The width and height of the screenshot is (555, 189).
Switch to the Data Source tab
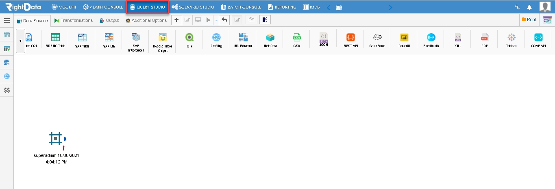pos(32,21)
